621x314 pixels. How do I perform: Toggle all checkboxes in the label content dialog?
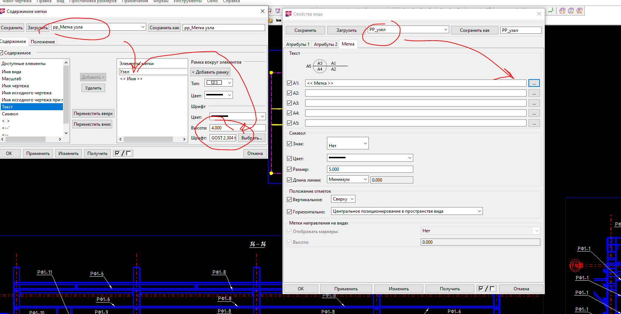(123, 153)
